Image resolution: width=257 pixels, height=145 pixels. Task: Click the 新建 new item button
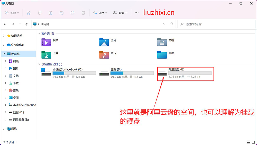(12, 13)
